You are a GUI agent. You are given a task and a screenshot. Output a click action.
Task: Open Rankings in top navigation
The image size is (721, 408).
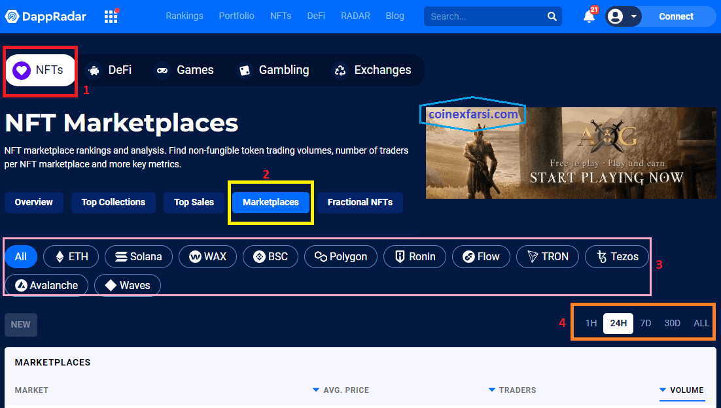(x=185, y=16)
